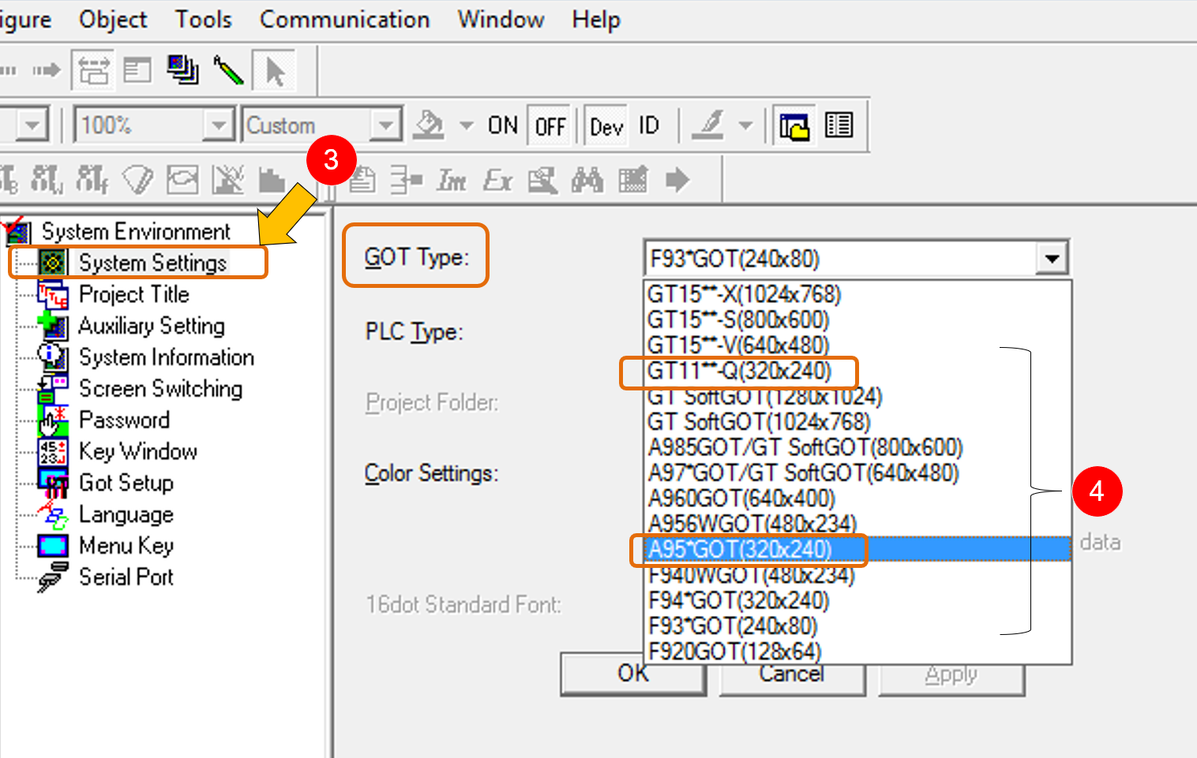1197x758 pixels.
Task: Click the Ex export icon
Action: tap(497, 181)
